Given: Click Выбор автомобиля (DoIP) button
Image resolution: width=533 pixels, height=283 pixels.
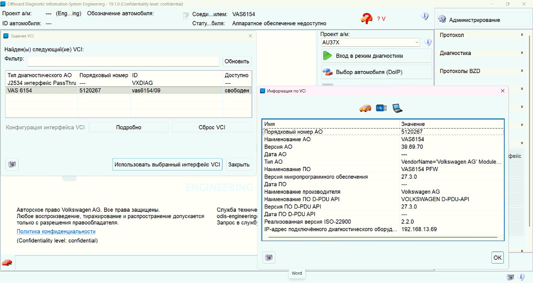Looking at the screenshot, I should tap(377, 72).
